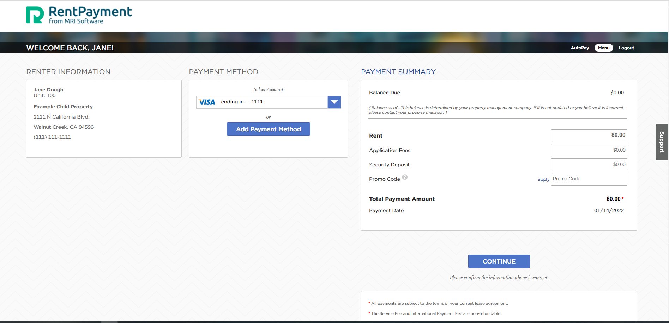Viewport: 669px width, 323px height.
Task: Click Logout in the header
Action: (x=626, y=48)
